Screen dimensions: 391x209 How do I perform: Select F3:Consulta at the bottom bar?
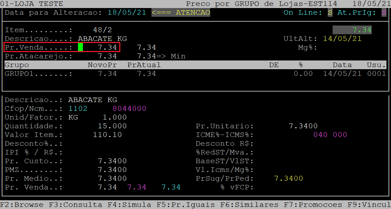(75, 205)
